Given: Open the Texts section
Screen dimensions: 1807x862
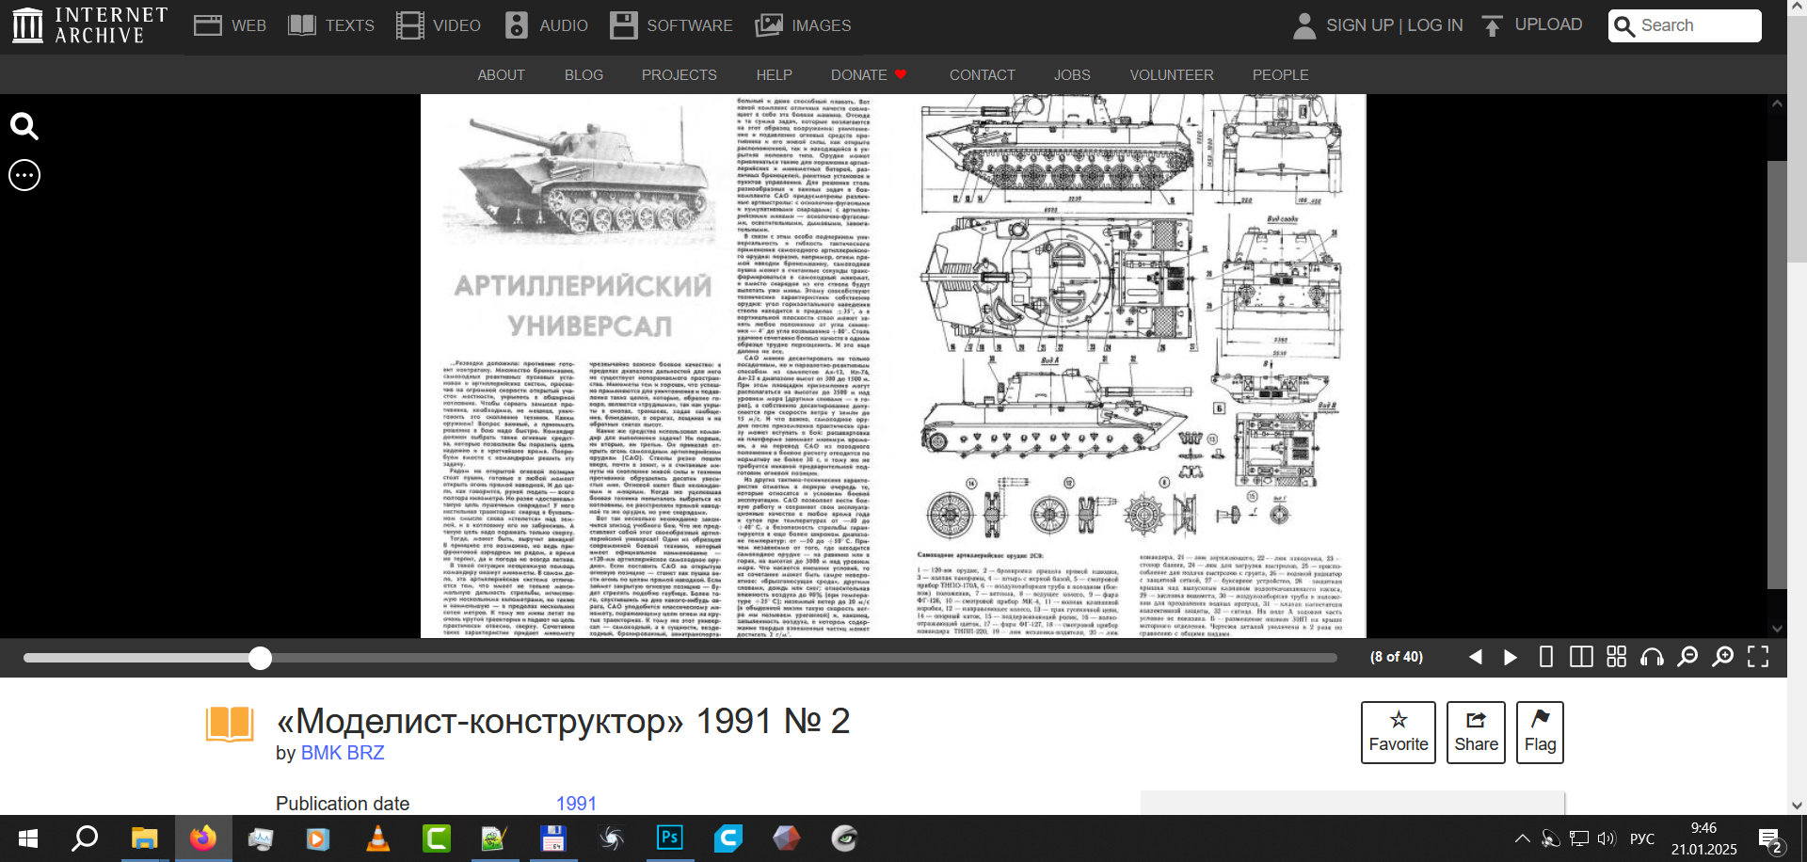Looking at the screenshot, I should pyautogui.click(x=331, y=25).
